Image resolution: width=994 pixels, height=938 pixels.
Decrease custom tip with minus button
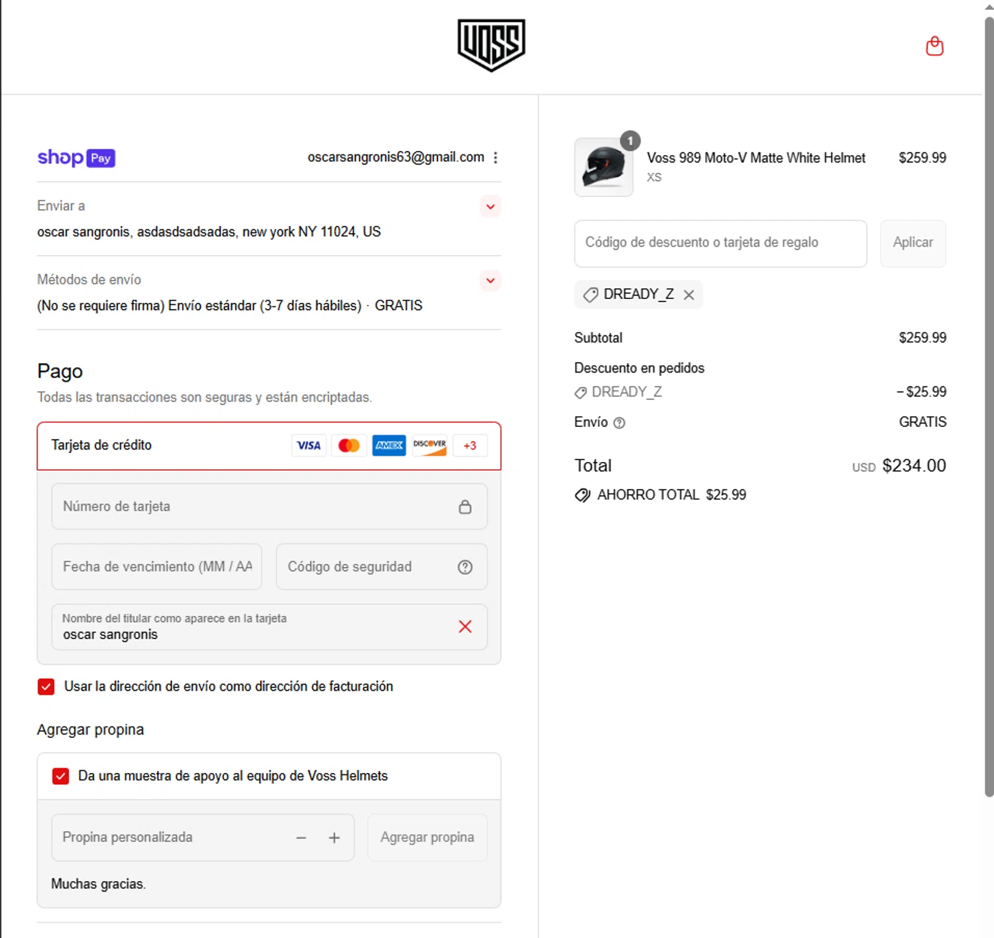[x=301, y=838]
